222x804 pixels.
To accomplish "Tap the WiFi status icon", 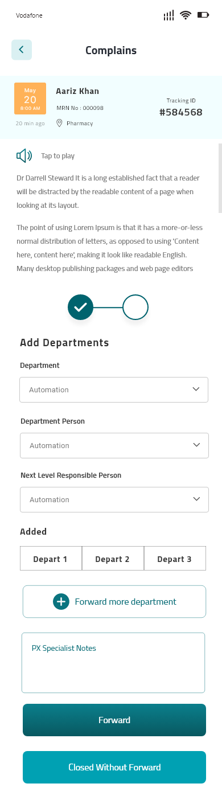I will pyautogui.click(x=186, y=15).
